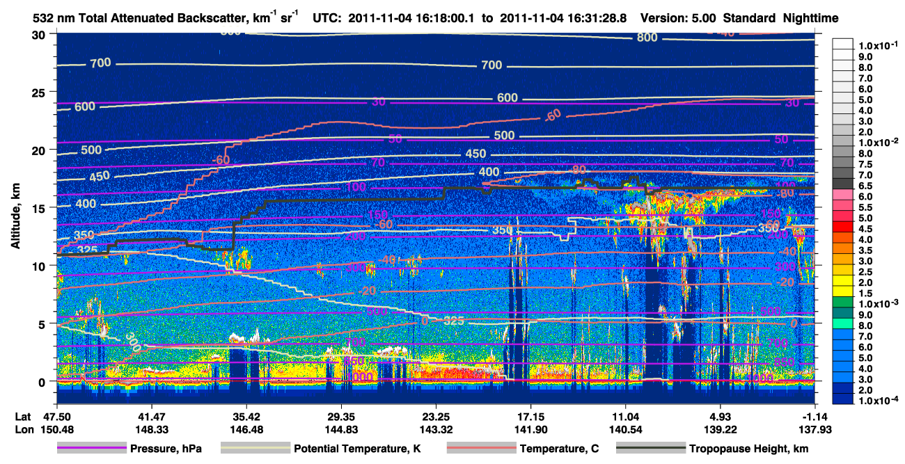Image resolution: width=905 pixels, height=464 pixels.
Task: Click the 800 potential temperature contour label
Action: [x=647, y=38]
